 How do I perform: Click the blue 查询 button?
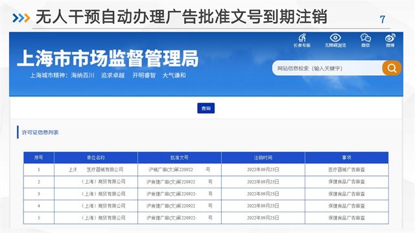point(206,108)
